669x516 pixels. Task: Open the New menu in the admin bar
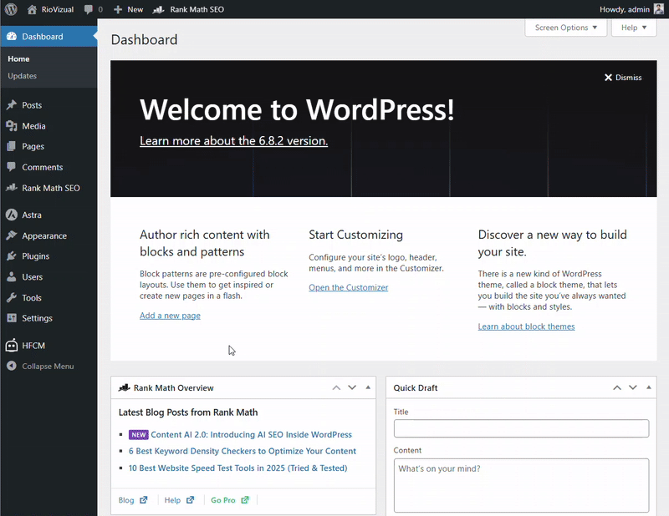[127, 9]
